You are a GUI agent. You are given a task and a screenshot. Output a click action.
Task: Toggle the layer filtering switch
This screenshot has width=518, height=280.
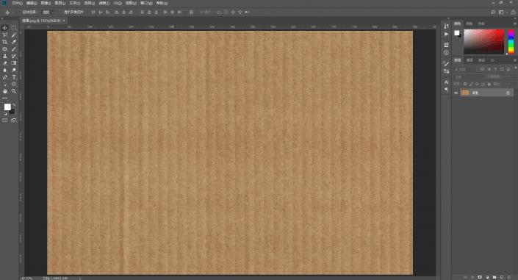coord(515,68)
